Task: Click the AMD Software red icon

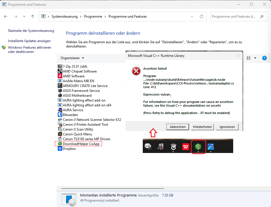Action: tap(60, 76)
